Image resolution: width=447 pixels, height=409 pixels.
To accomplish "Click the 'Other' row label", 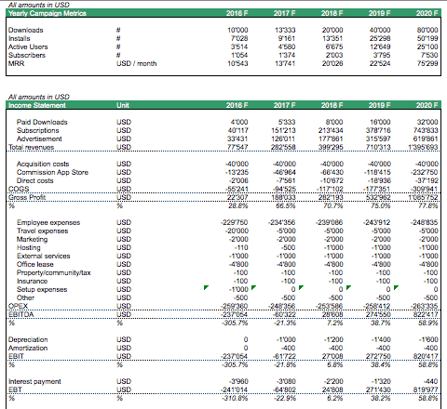I will [x=25, y=297].
